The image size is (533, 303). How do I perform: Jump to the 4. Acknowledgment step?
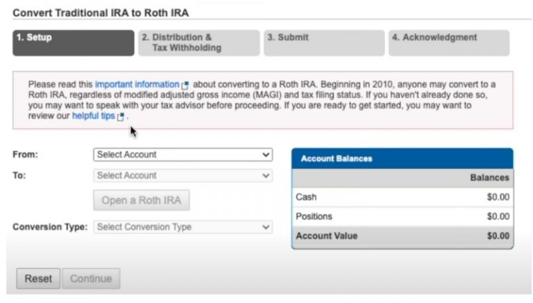(x=448, y=42)
